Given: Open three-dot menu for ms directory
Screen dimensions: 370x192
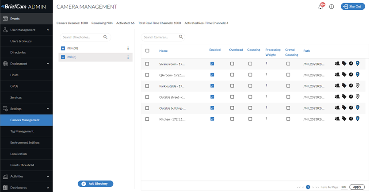Looking at the screenshot, I should [128, 48].
